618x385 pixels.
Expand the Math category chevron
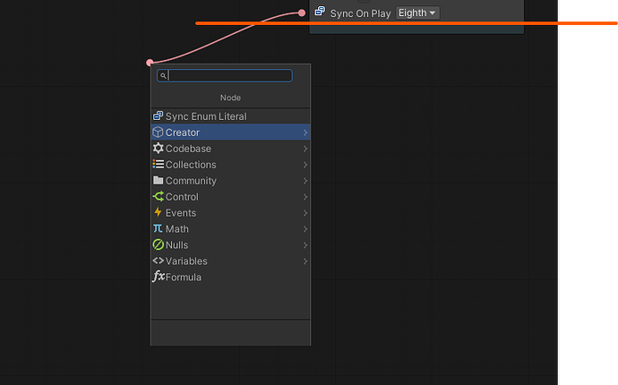click(x=305, y=229)
